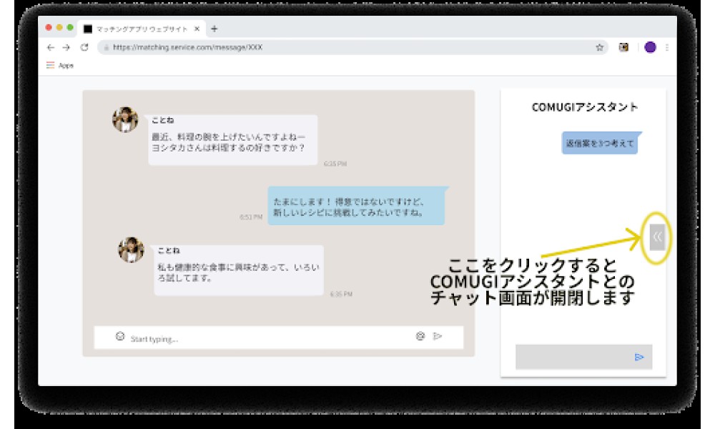Select the マッチングアプリ ウェブサイト tab

(142, 29)
